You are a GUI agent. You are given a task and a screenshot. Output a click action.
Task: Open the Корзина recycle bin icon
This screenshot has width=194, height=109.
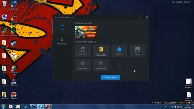point(5,5)
